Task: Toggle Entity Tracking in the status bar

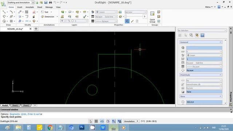Action: pos(119,121)
